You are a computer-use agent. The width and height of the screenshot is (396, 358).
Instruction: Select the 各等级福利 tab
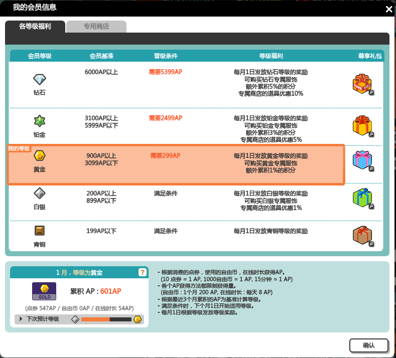pos(35,27)
